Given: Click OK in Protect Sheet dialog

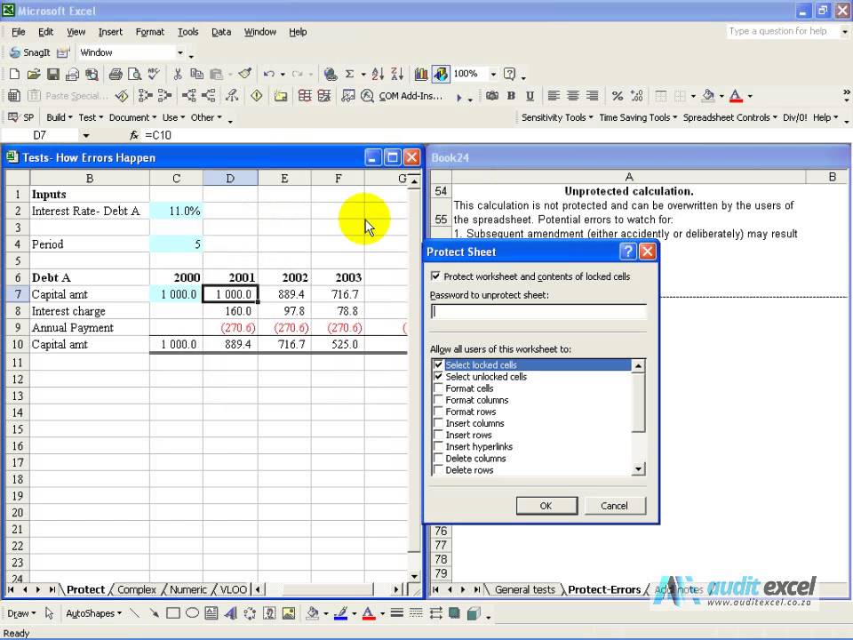Looking at the screenshot, I should (x=546, y=506).
